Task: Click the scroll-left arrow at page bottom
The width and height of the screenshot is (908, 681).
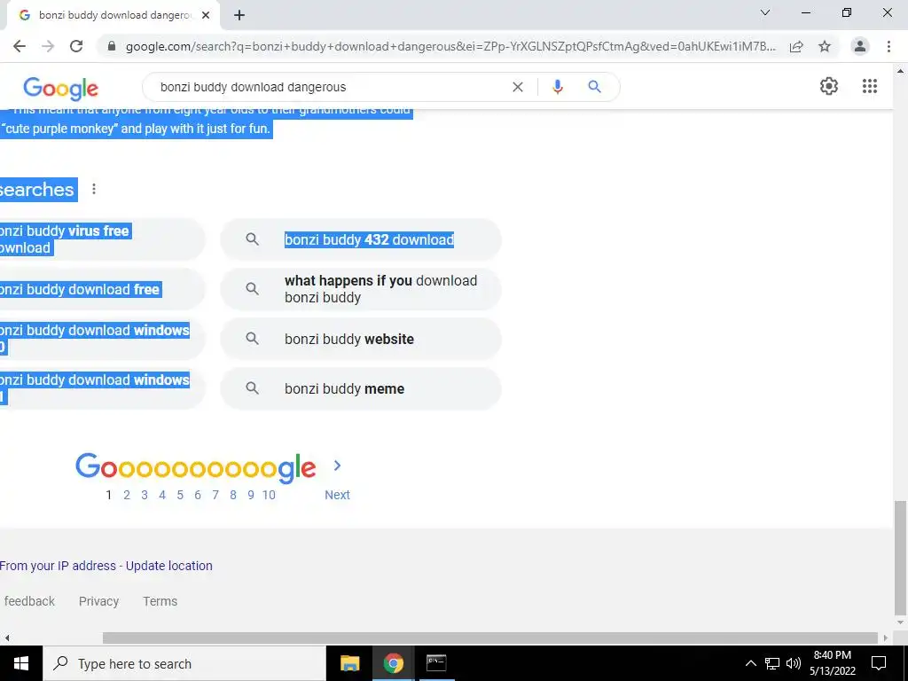Action: click(x=6, y=638)
